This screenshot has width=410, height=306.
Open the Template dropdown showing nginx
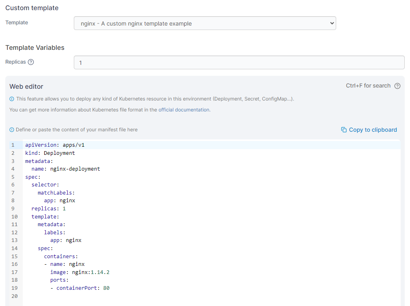tap(205, 24)
